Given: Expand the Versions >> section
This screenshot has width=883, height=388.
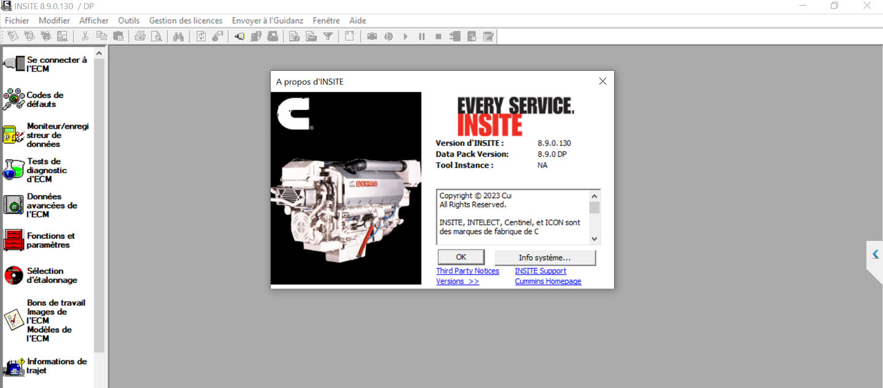Looking at the screenshot, I should pos(457,281).
